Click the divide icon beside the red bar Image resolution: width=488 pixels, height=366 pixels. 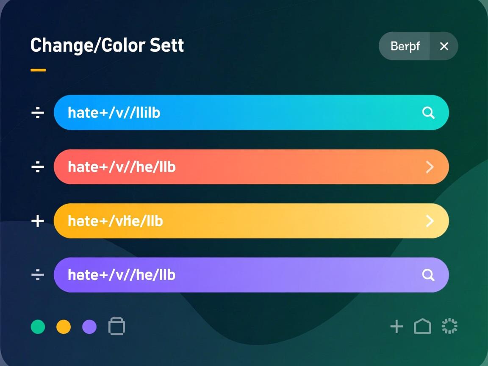pos(38,167)
